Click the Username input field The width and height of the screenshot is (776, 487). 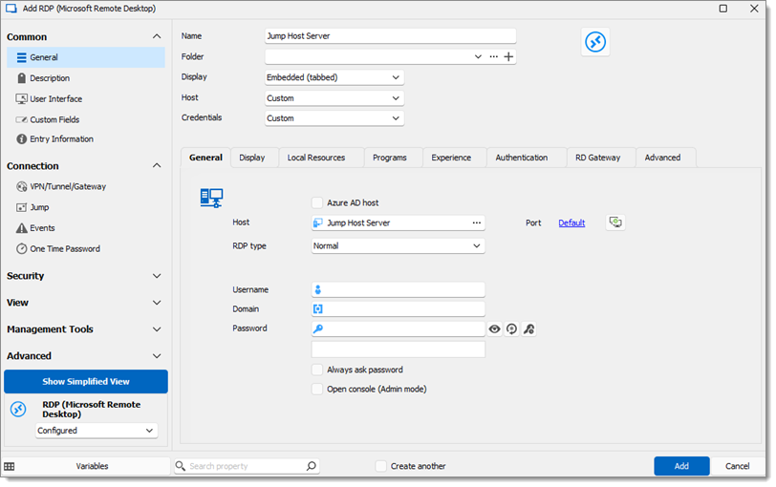[398, 289]
